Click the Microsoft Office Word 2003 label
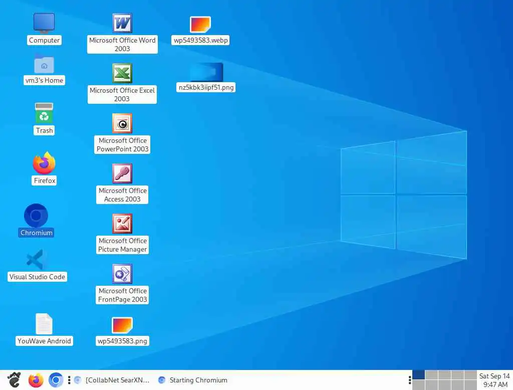513x390 pixels. tap(122, 44)
